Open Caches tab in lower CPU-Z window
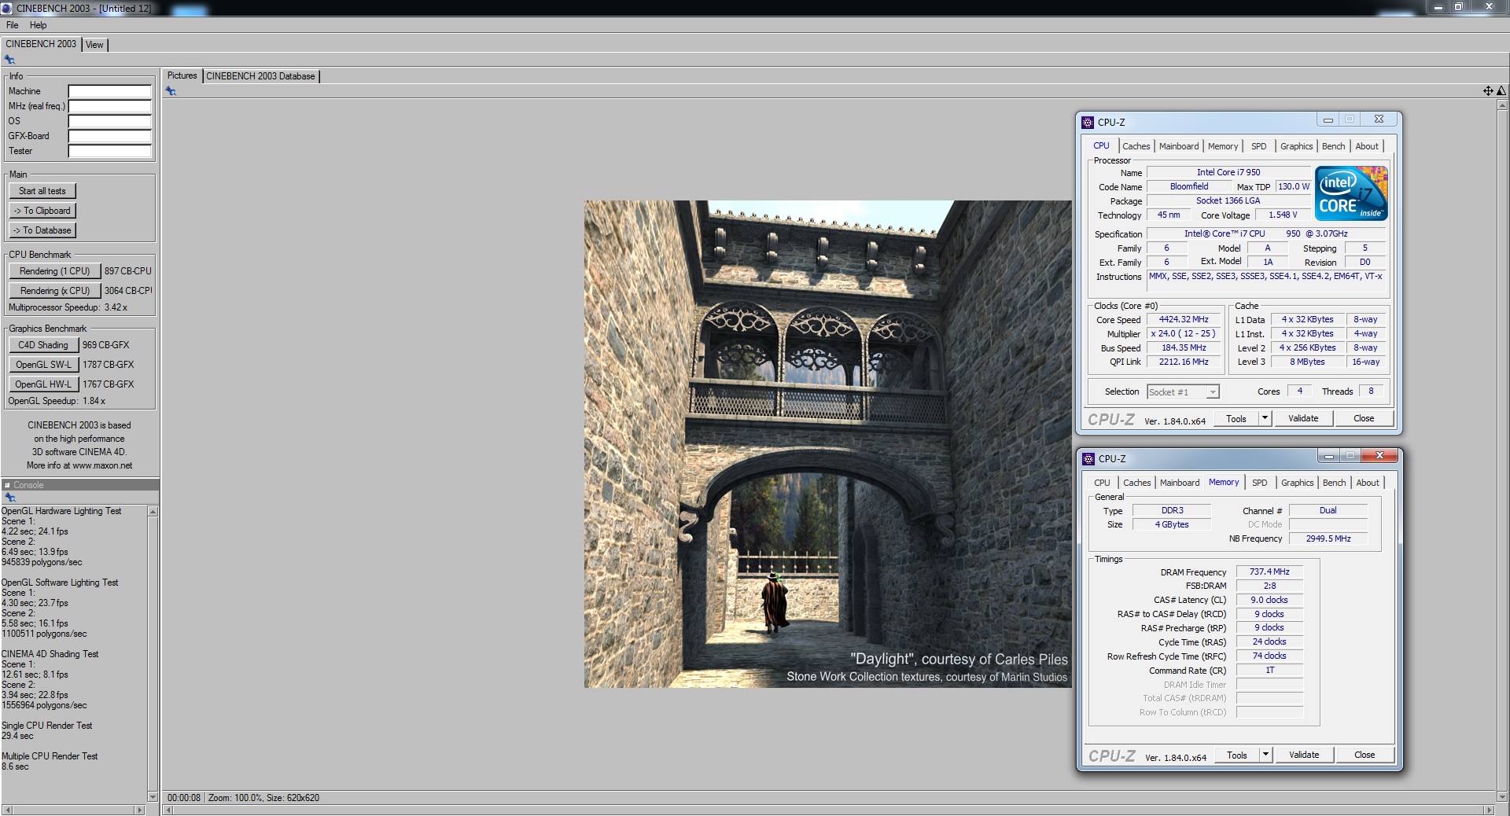This screenshot has height=816, width=1510. coord(1136,483)
